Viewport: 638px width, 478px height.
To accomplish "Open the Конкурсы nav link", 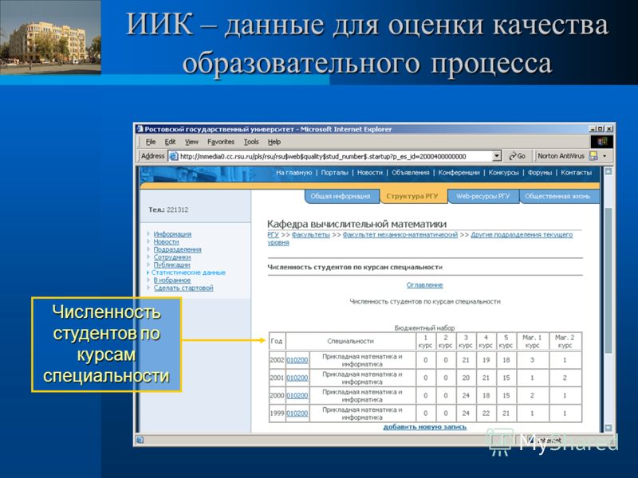I will pyautogui.click(x=504, y=173).
